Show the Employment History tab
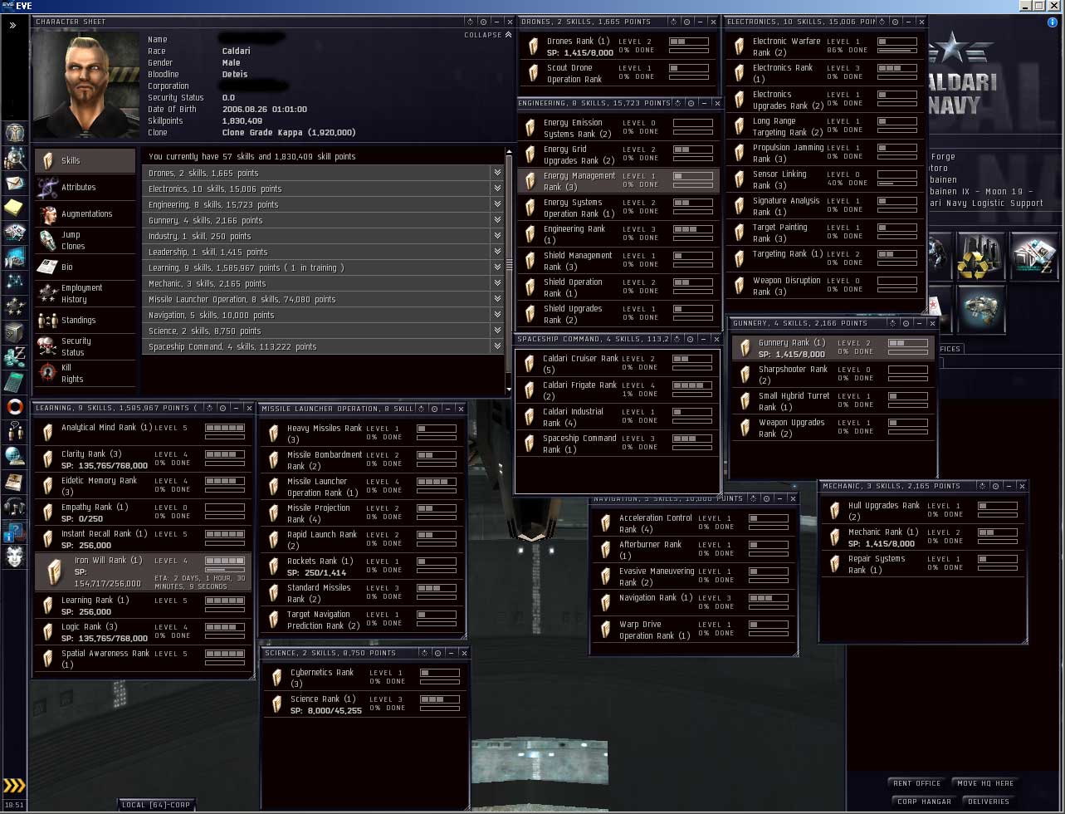Screen dimensions: 1065x814 coord(85,293)
